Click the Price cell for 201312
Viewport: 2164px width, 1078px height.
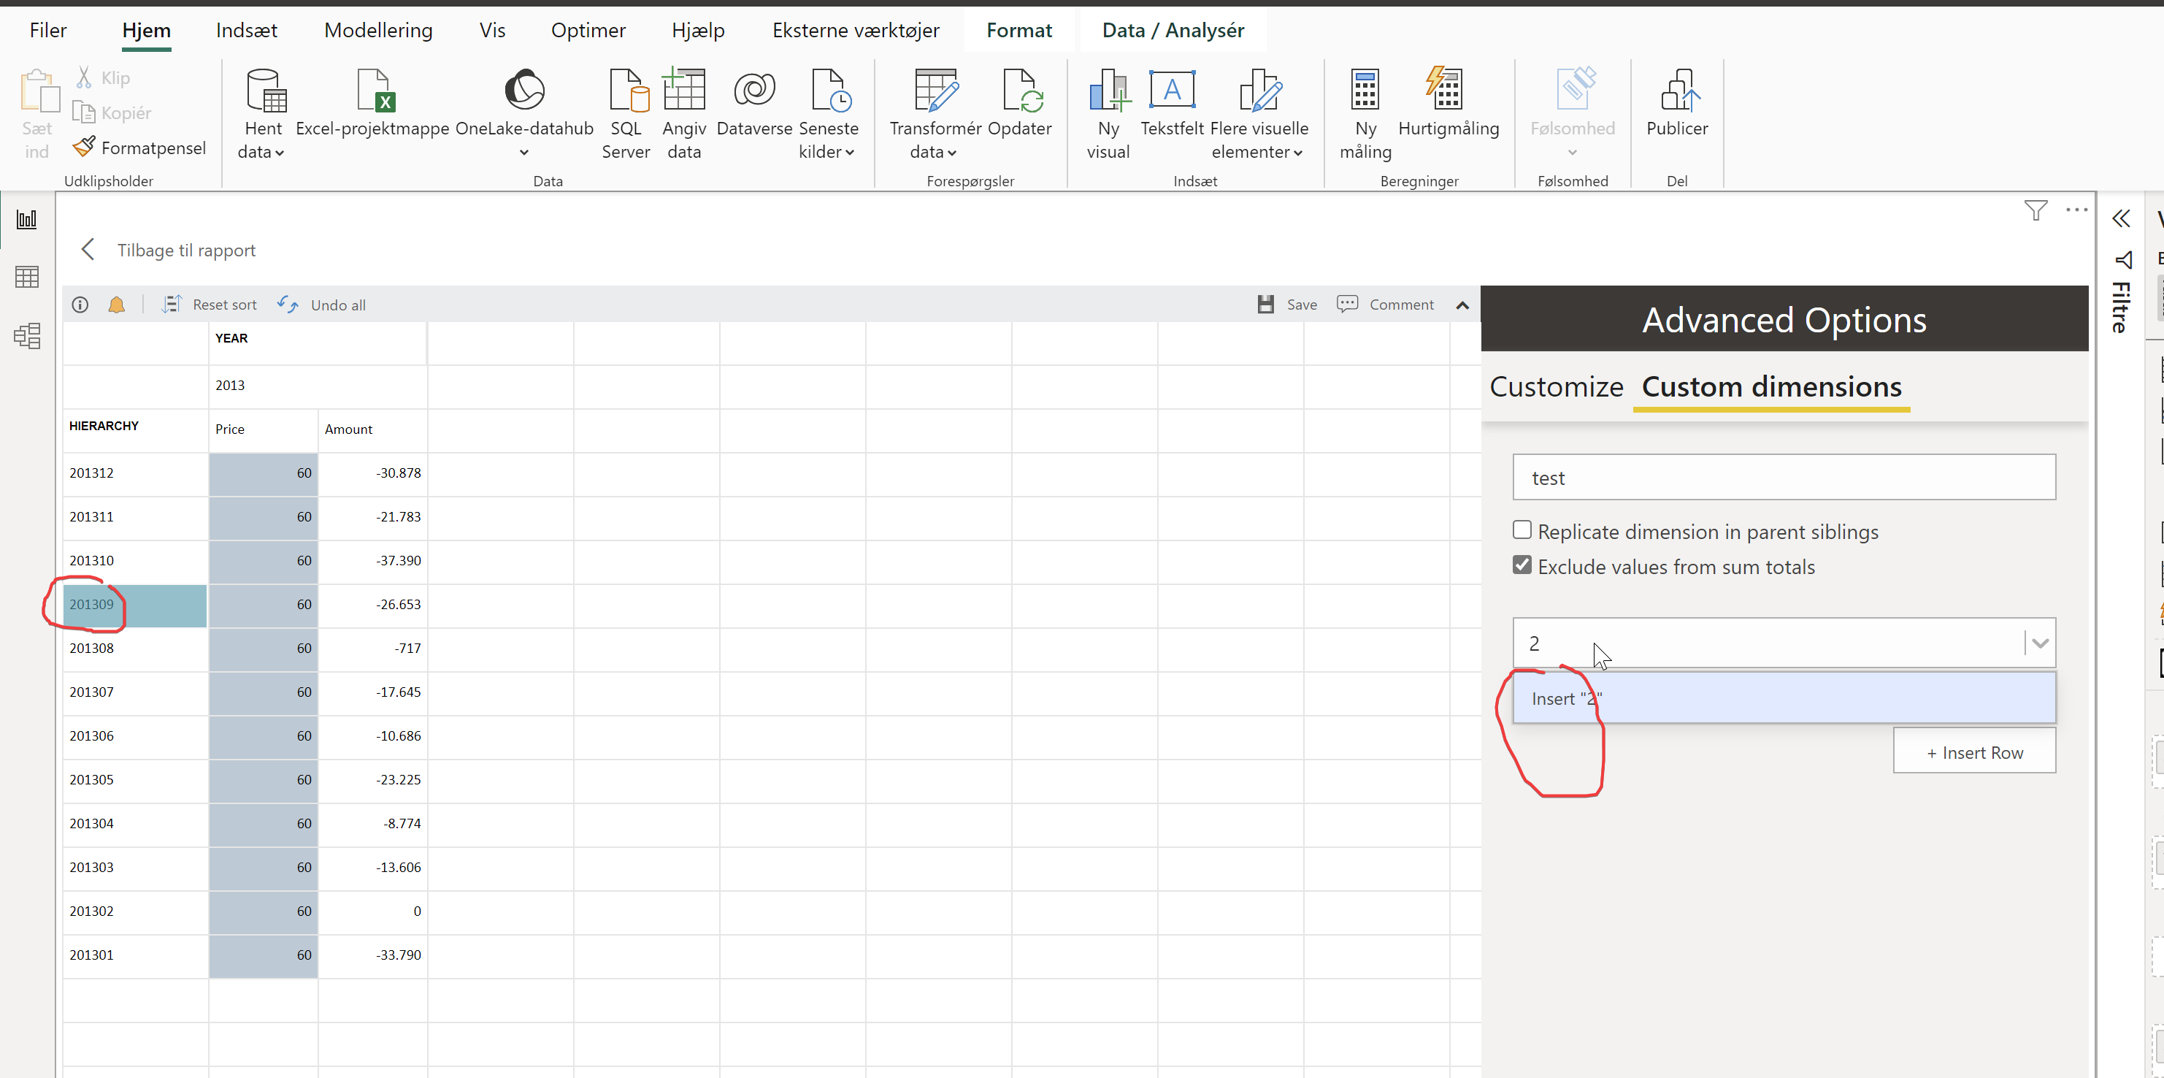(x=263, y=474)
